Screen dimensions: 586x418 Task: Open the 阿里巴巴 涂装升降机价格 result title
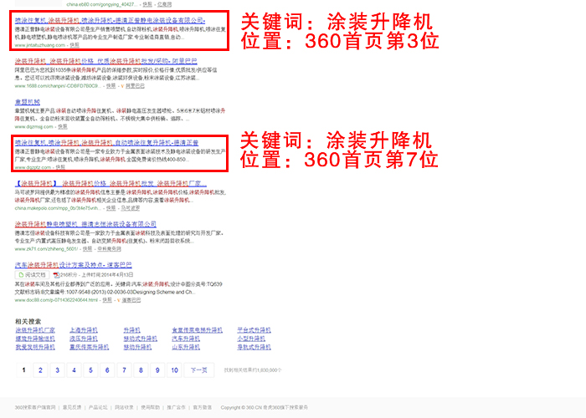(105, 61)
